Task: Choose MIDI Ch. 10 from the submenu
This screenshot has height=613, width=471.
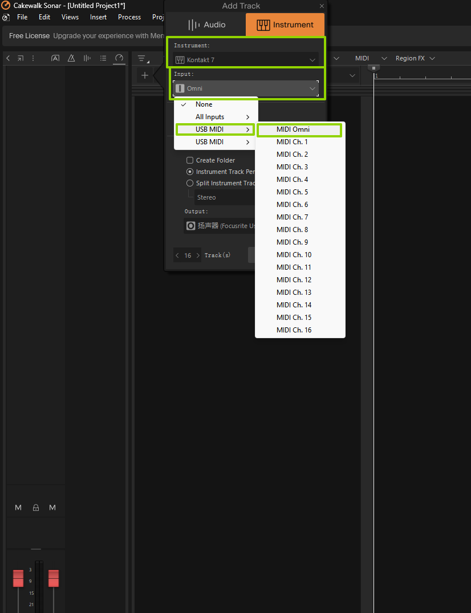Action: pos(294,255)
